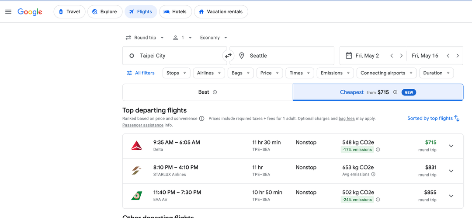472x218 pixels.
Task: Open the Stops filter
Action: (177, 73)
